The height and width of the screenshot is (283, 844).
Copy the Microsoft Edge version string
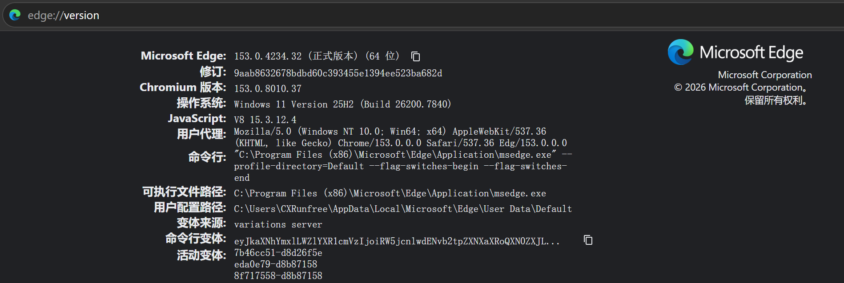(415, 56)
